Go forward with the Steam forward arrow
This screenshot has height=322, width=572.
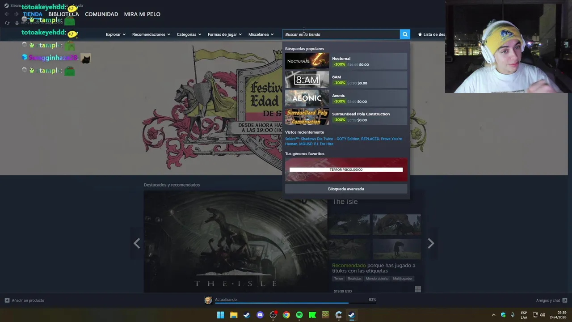(16, 14)
